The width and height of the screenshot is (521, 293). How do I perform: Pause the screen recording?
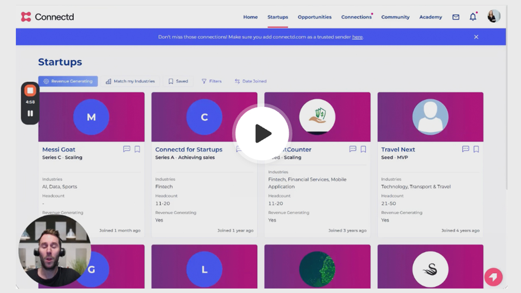tap(30, 114)
